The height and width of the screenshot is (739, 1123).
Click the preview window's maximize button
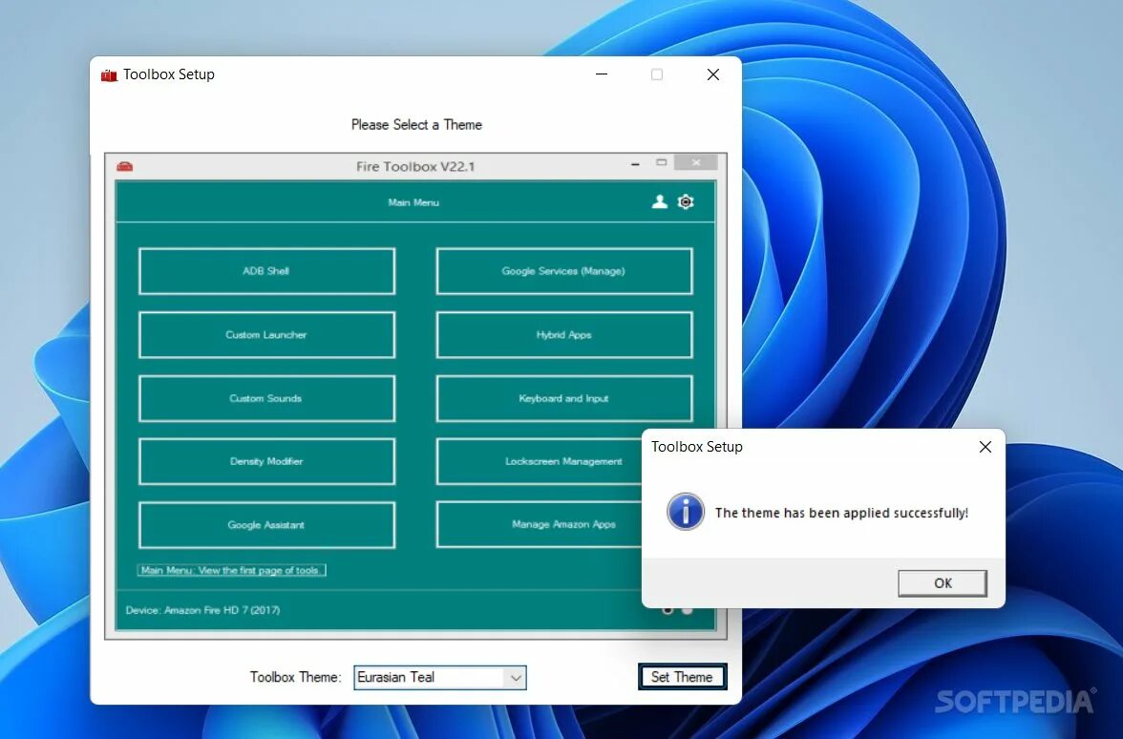[661, 162]
